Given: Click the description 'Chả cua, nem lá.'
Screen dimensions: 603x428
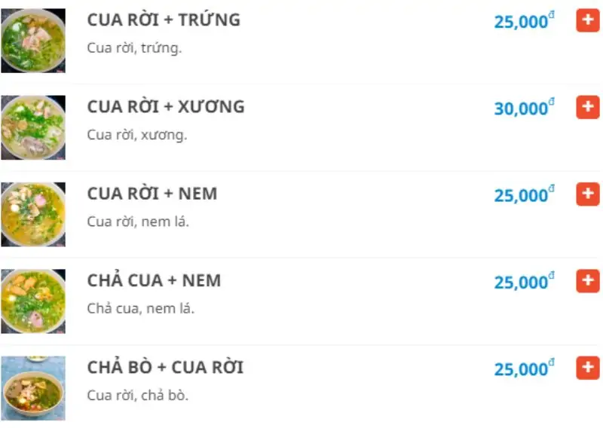Looking at the screenshot, I should 141,308.
